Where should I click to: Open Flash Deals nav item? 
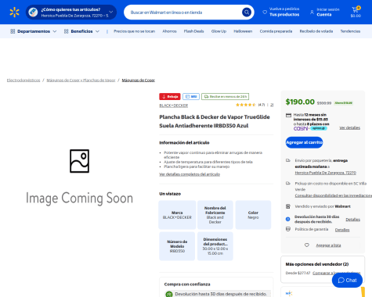(x=193, y=31)
